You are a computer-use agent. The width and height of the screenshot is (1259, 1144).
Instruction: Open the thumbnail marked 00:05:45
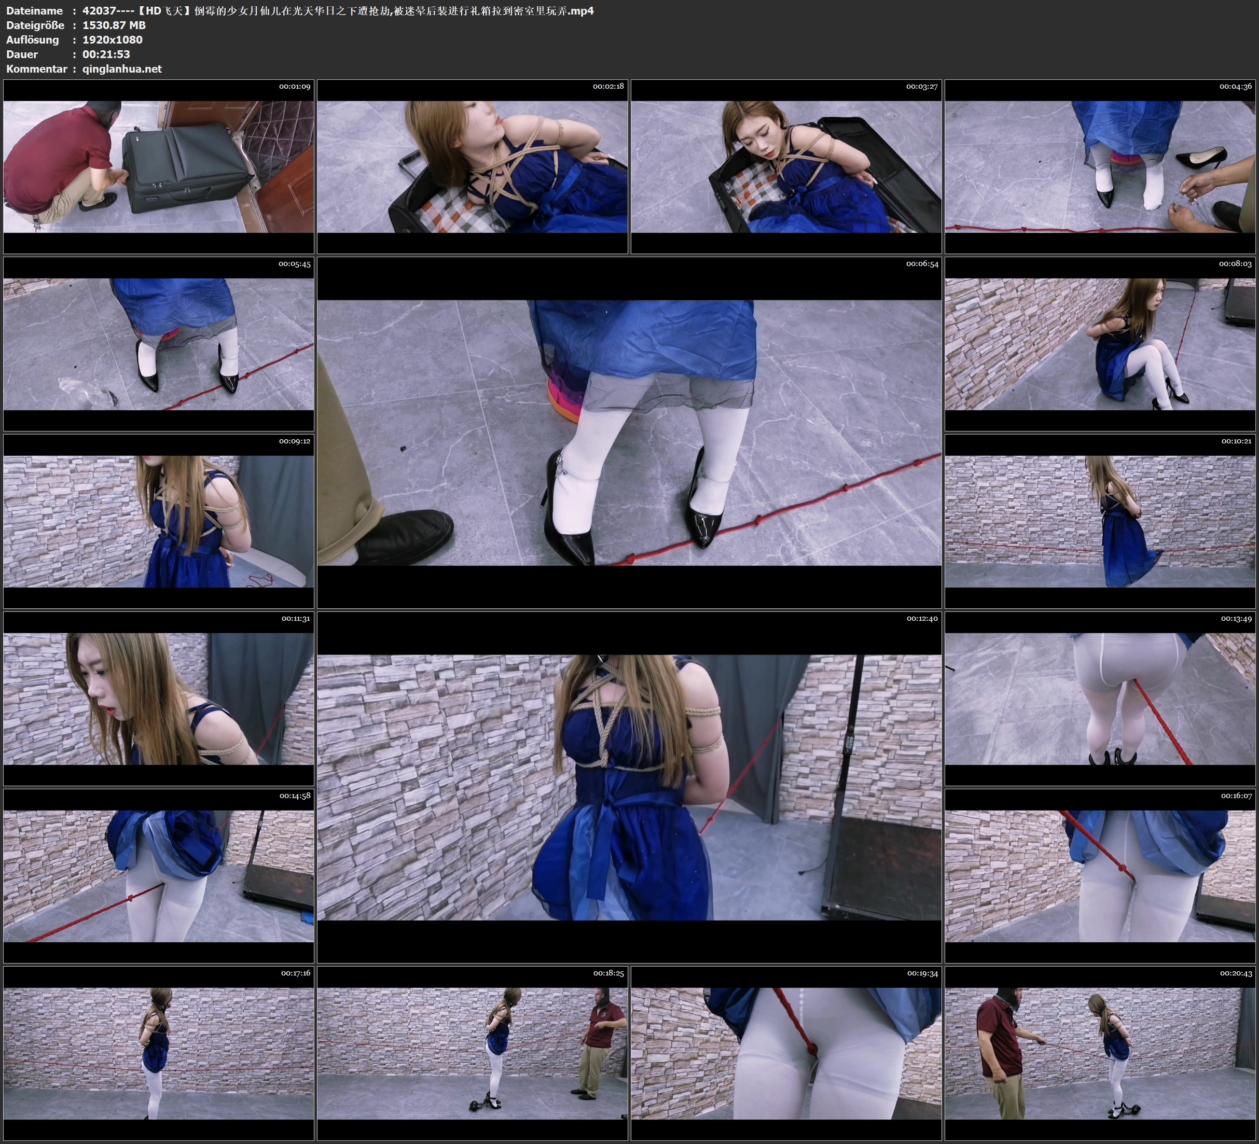pyautogui.click(x=159, y=344)
